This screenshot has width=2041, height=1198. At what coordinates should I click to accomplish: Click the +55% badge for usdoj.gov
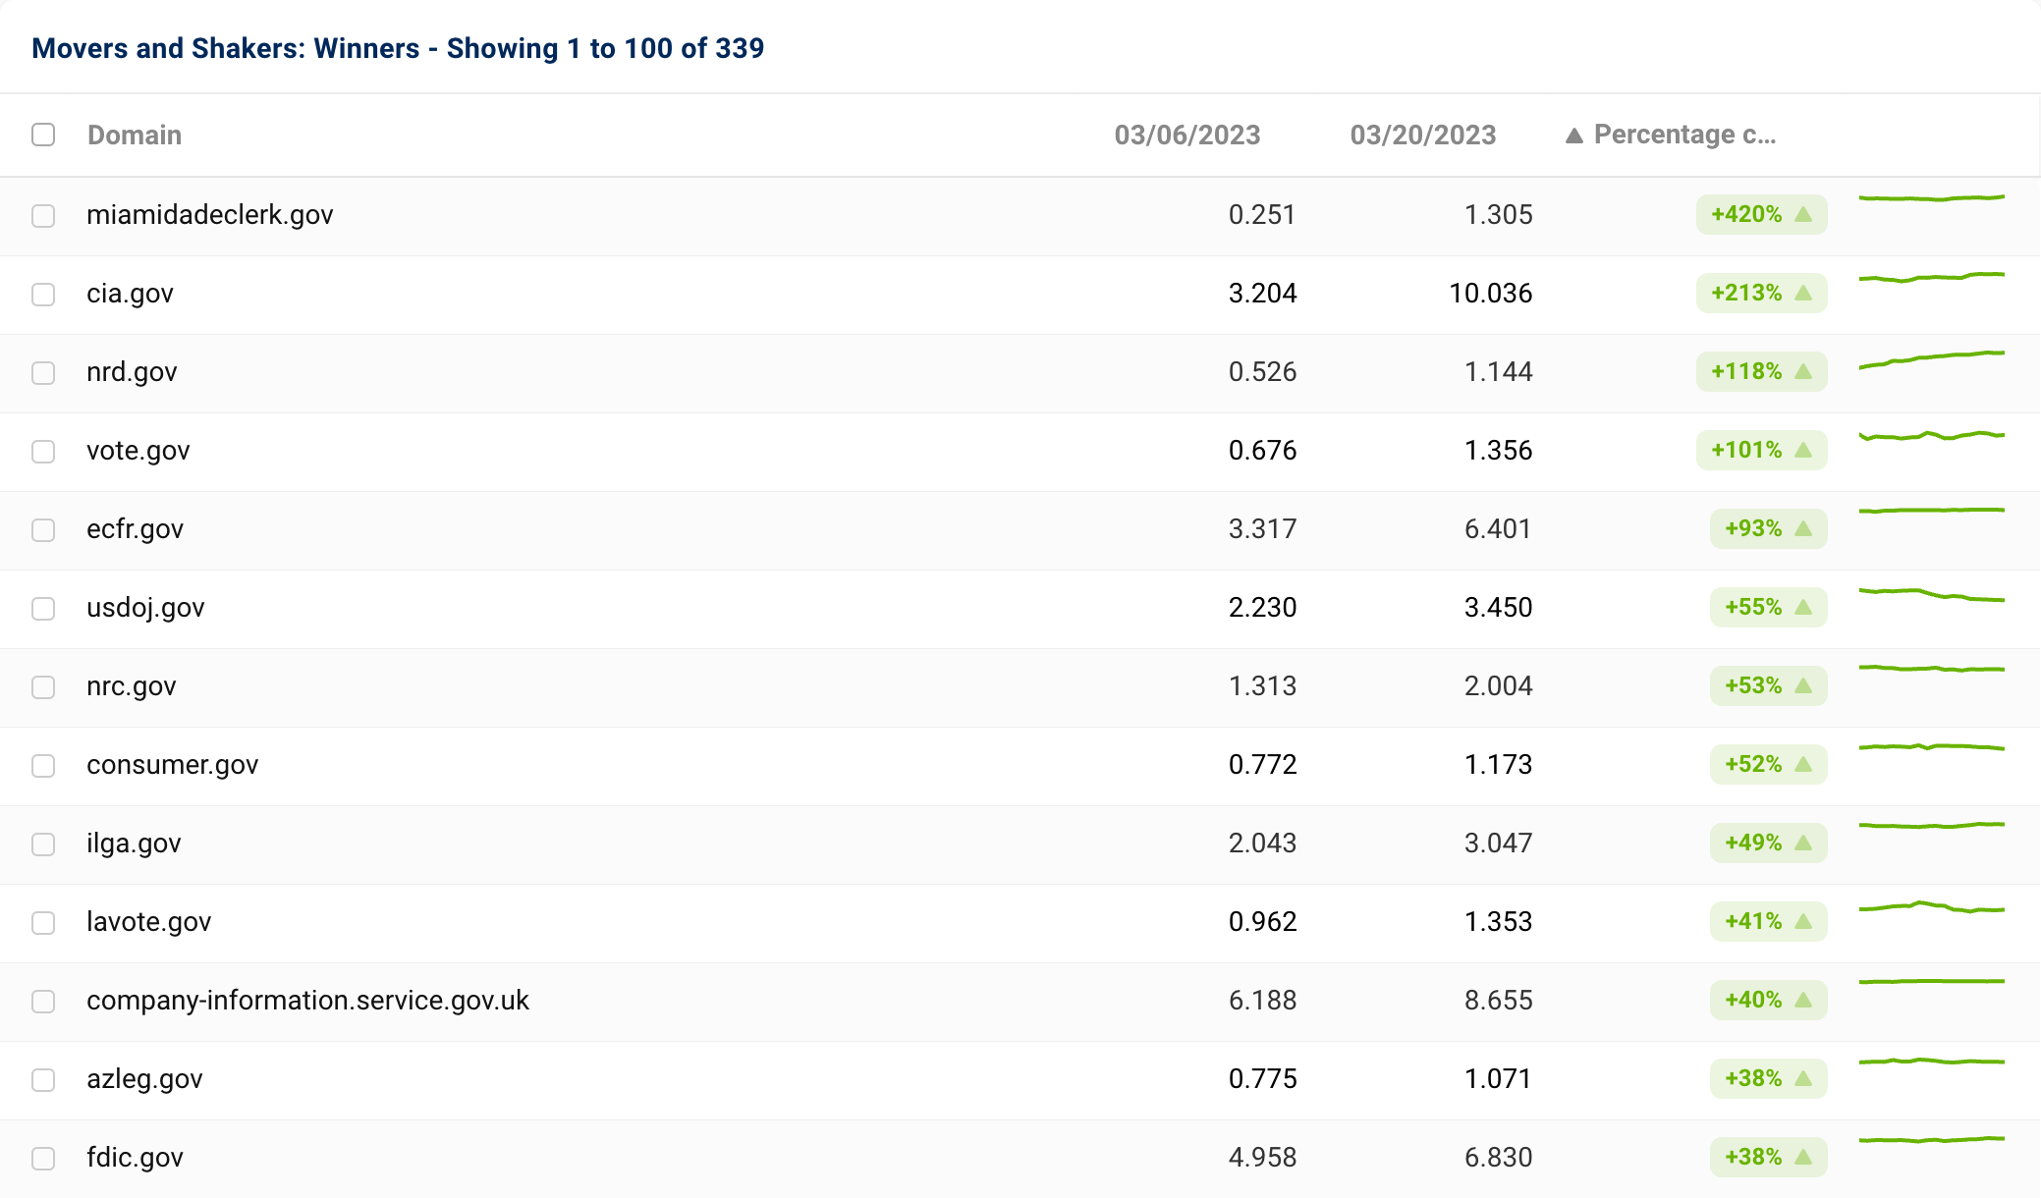coord(1768,607)
